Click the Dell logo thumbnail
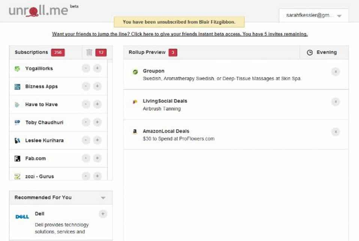The image size is (359, 241). [22, 217]
